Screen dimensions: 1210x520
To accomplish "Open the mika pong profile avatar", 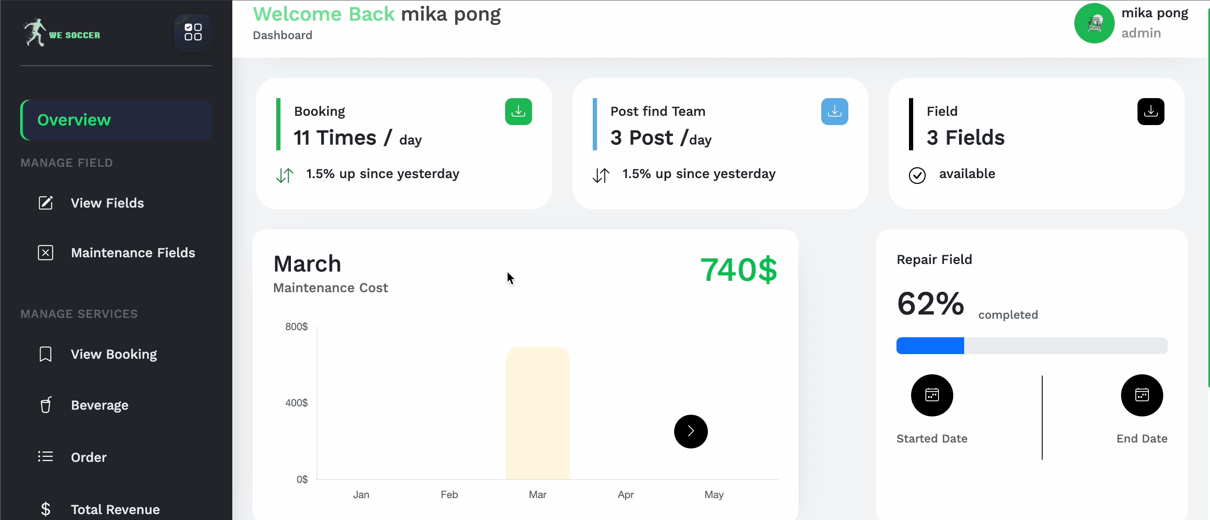I will (1094, 24).
